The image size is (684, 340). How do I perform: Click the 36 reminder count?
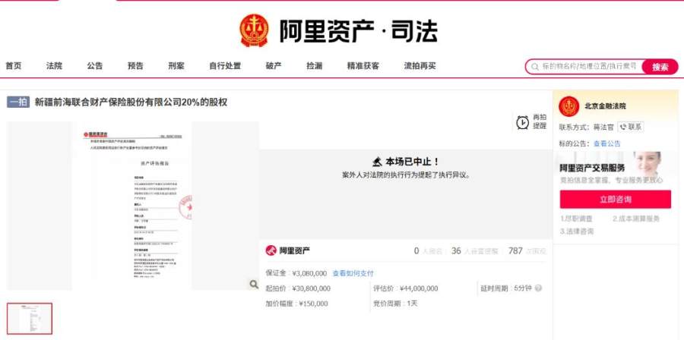point(456,250)
